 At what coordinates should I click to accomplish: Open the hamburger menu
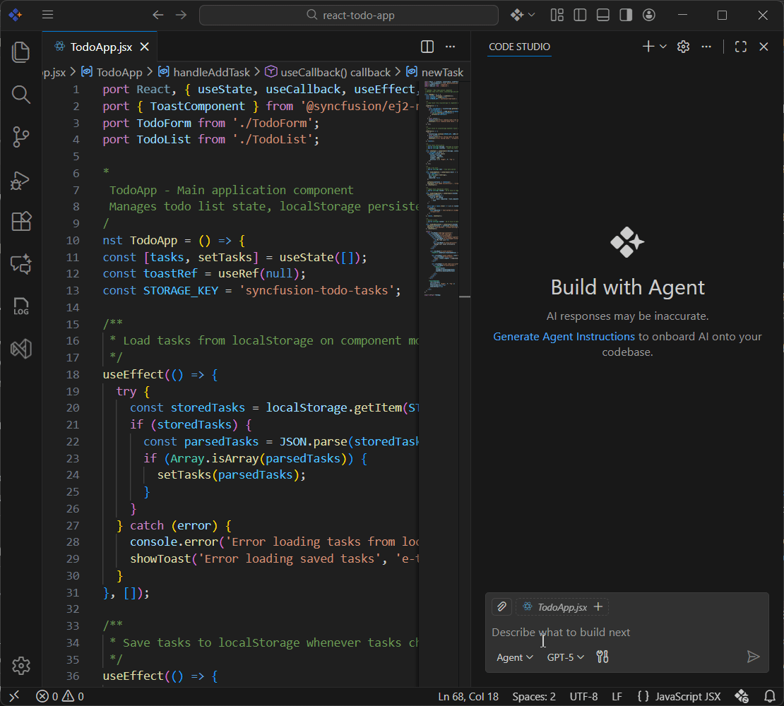[48, 15]
